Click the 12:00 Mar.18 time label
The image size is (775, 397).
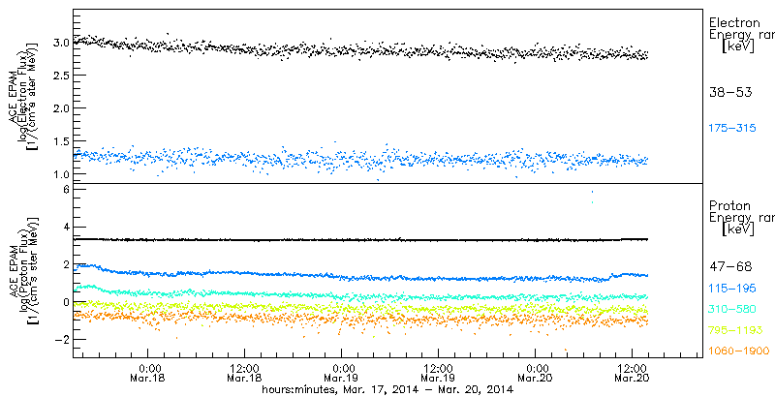(x=245, y=374)
